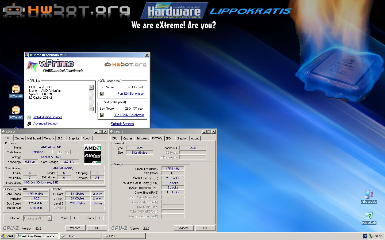The height and width of the screenshot is (240, 385).
Task: Click Rated FSB value 350.8 MHz
Action: click(x=36, y=208)
